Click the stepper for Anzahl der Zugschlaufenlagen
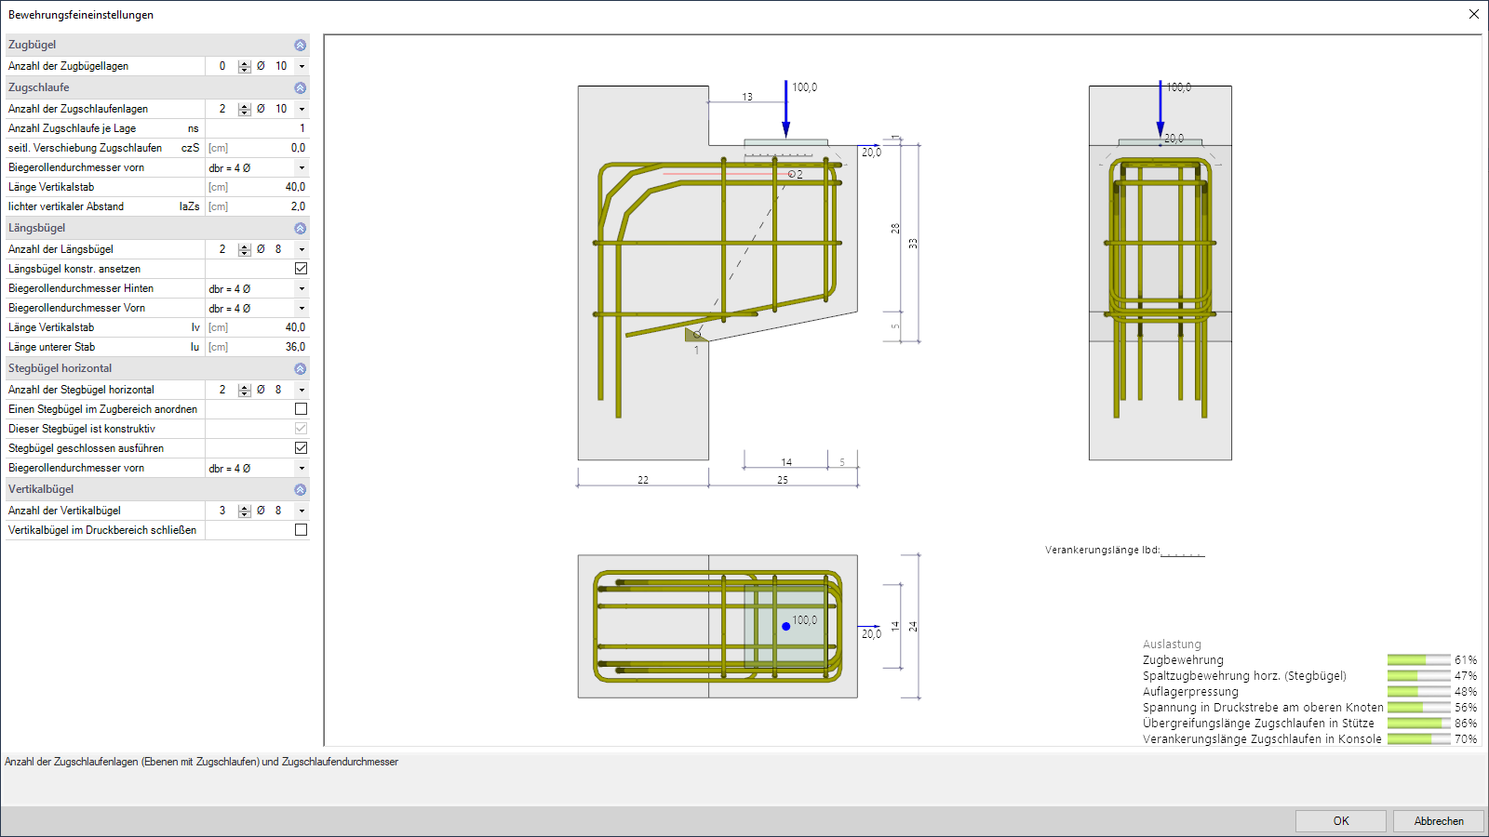This screenshot has width=1489, height=837. [x=245, y=109]
